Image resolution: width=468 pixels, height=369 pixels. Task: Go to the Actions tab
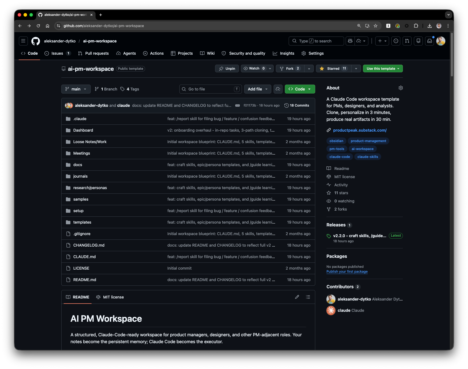click(x=153, y=53)
